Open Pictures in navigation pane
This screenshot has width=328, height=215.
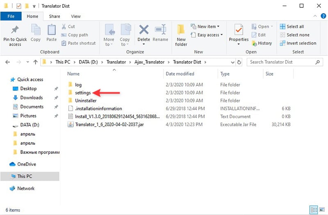coord(28,116)
